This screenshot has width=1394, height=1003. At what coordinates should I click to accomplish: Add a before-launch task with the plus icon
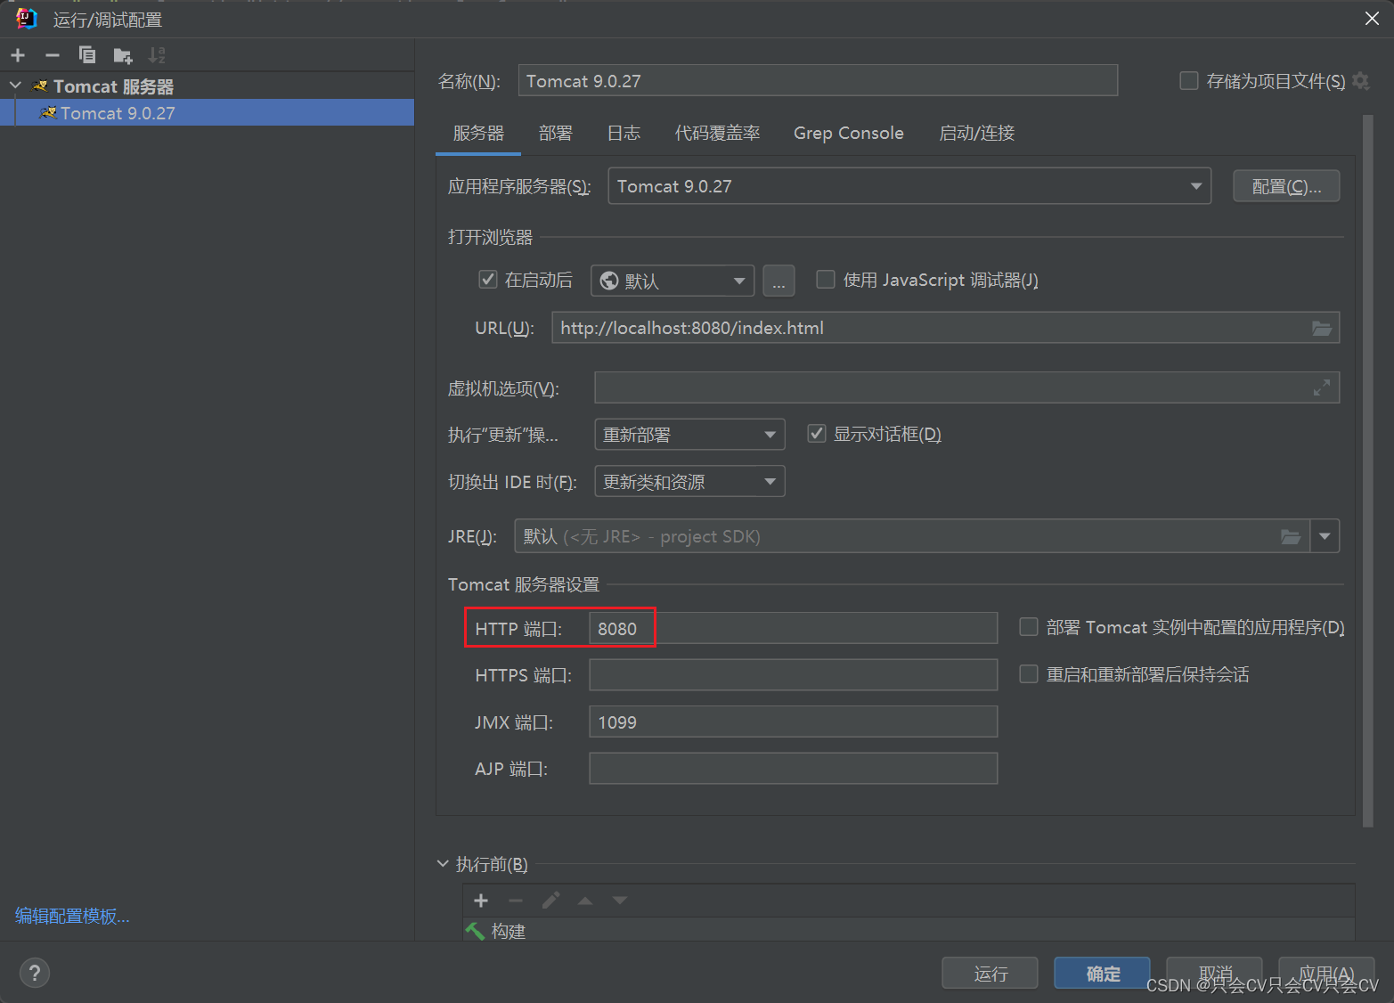481,901
